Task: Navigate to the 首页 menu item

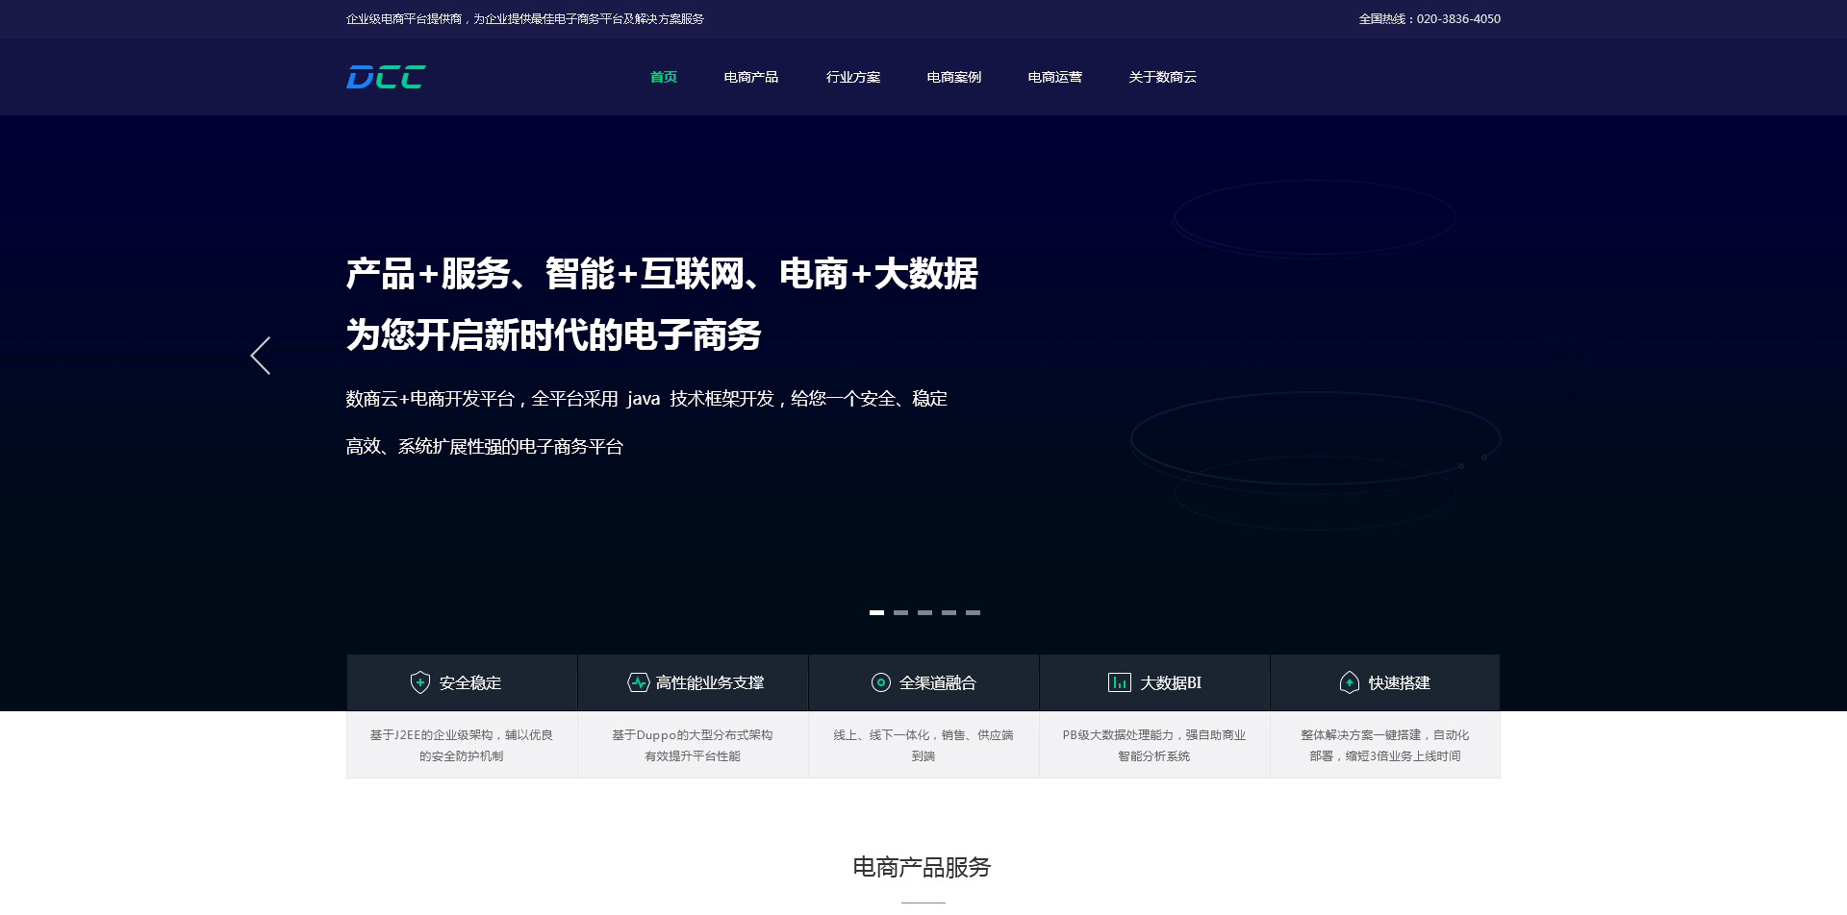Action: (x=663, y=77)
